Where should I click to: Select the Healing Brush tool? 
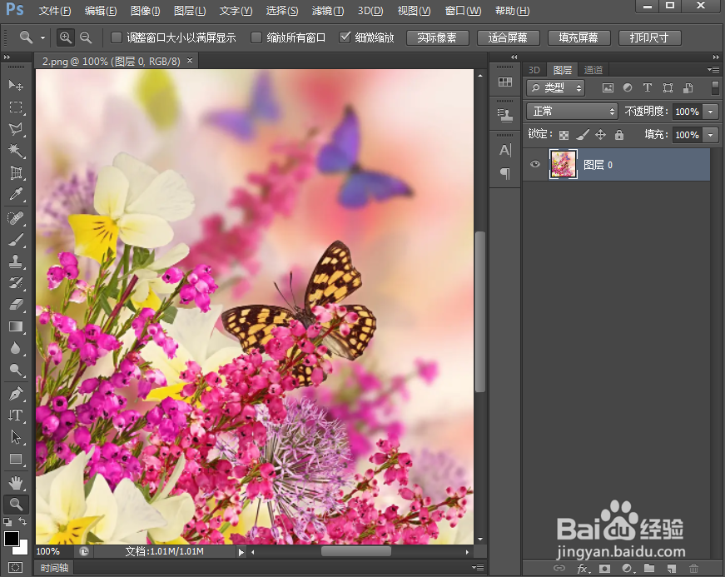(16, 218)
